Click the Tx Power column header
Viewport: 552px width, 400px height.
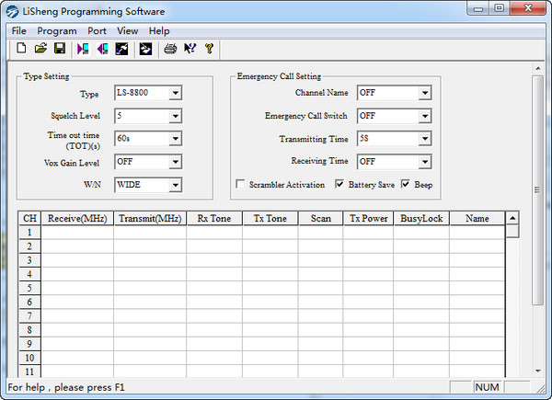pyautogui.click(x=366, y=219)
